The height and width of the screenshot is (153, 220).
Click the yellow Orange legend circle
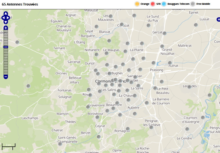point(137,4)
